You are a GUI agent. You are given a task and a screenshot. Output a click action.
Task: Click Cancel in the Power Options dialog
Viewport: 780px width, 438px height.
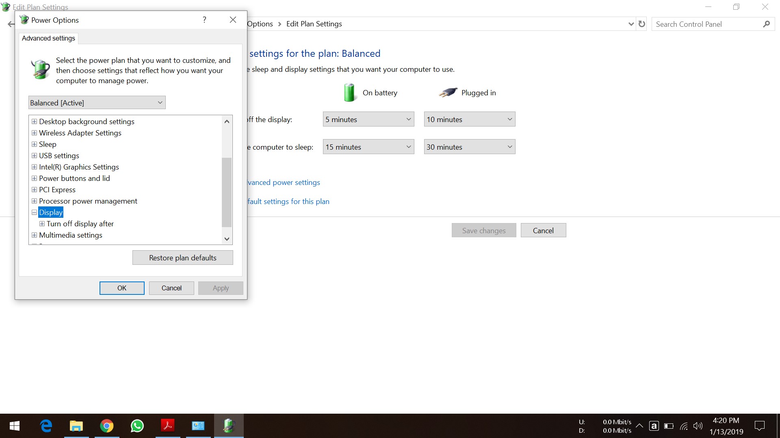[171, 288]
